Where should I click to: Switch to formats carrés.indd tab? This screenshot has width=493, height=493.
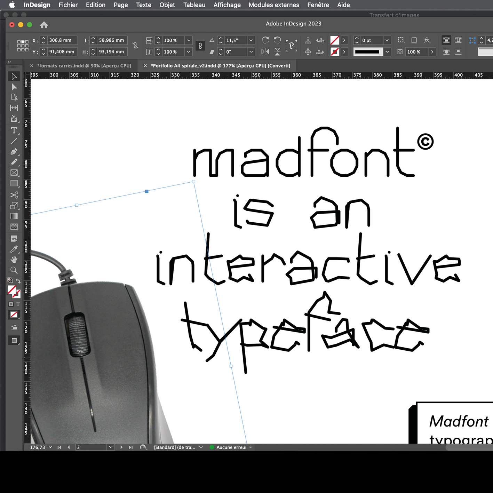(84, 66)
